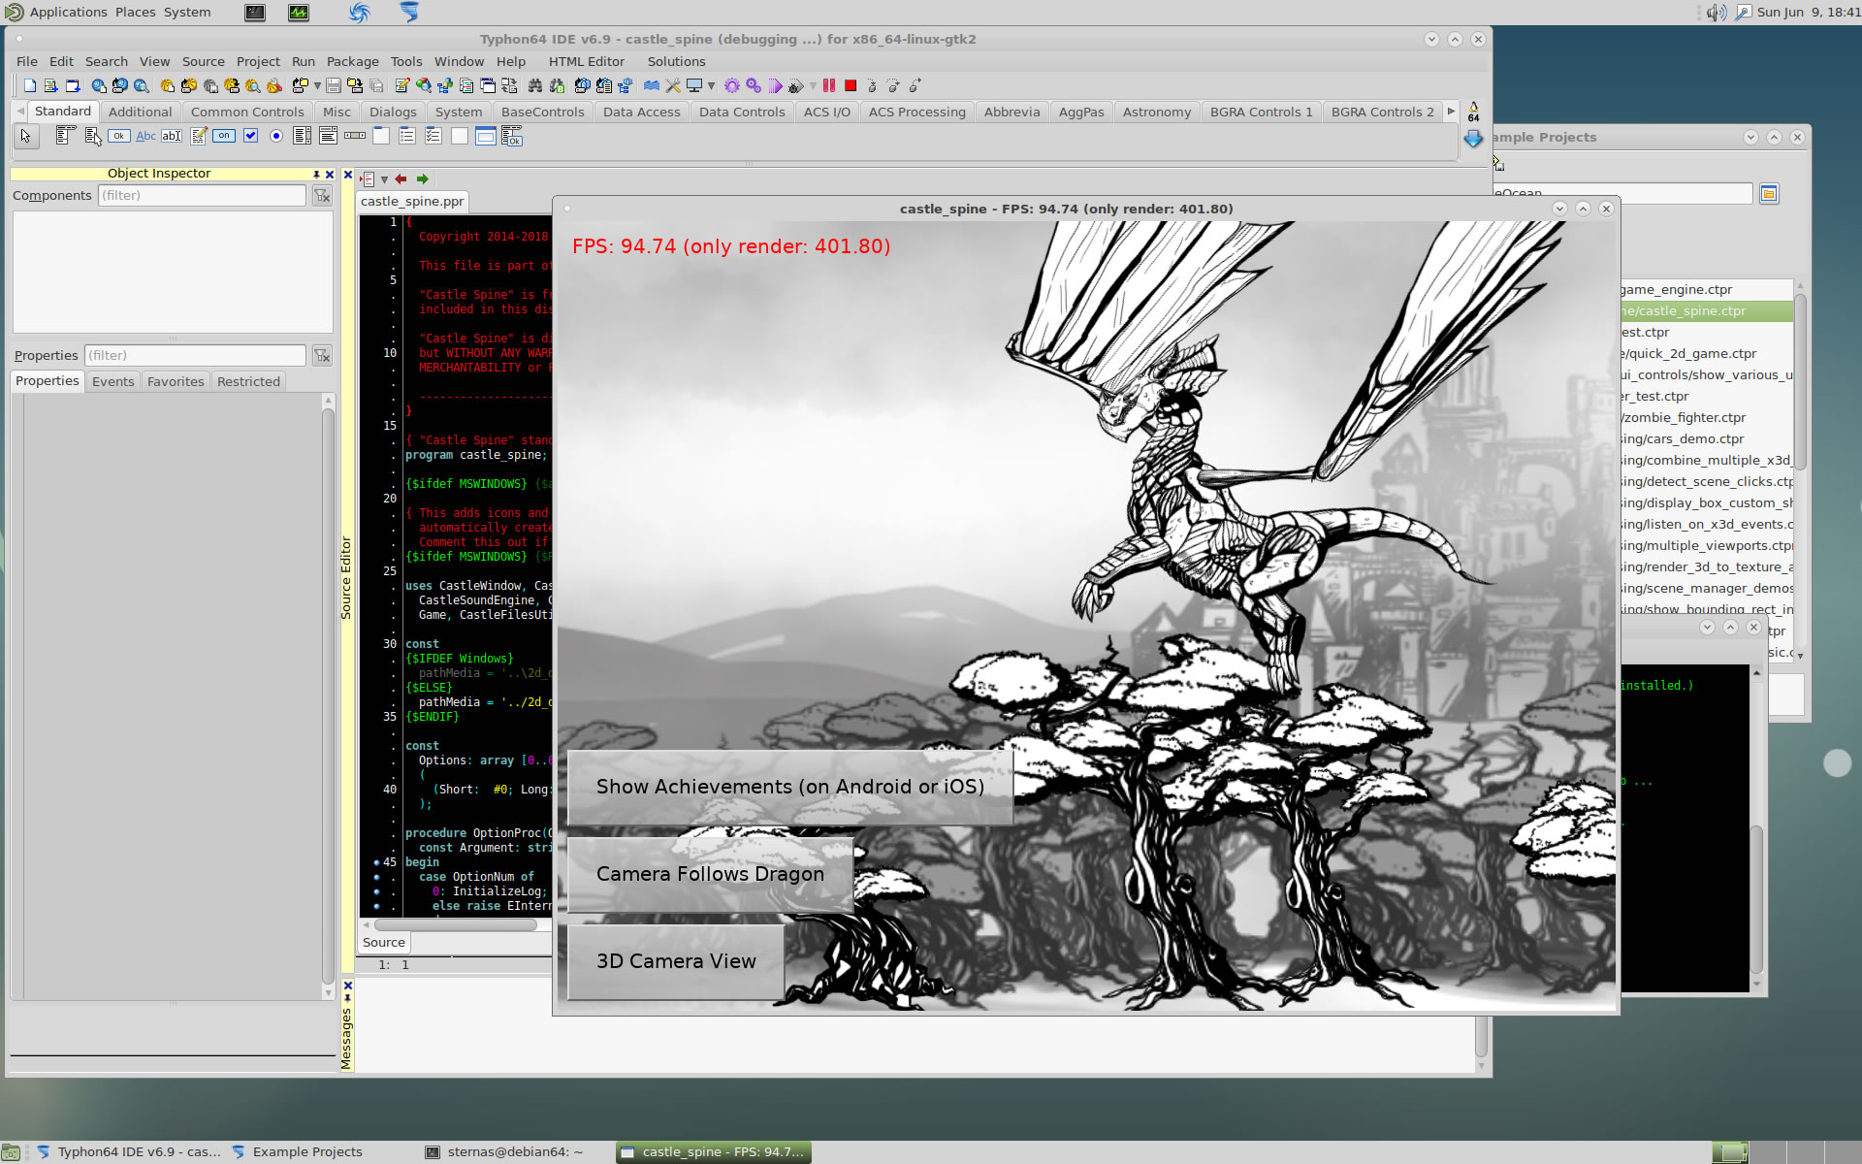1862x1164 pixels.
Task: Click the red back-navigation arrow in Source Editor
Action: click(401, 178)
